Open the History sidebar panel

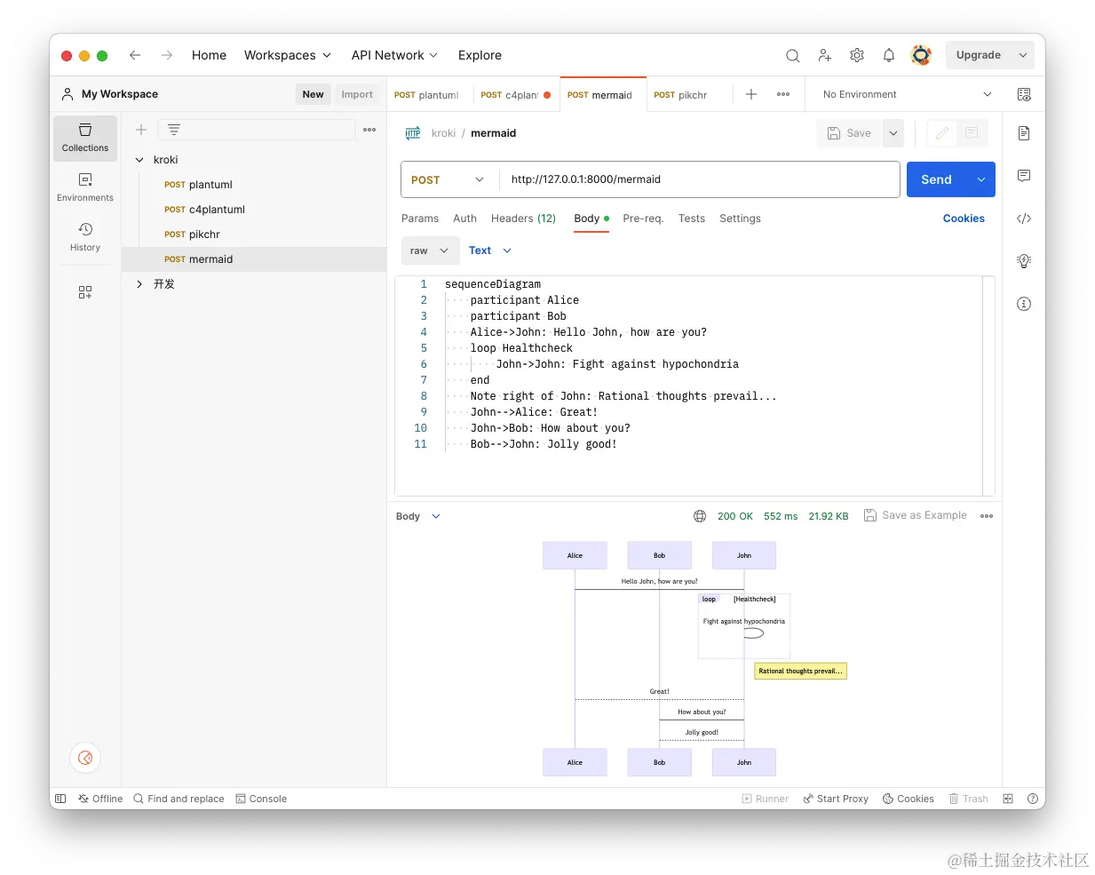[x=85, y=237]
